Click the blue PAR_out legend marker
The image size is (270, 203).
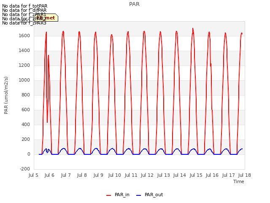point(139,195)
